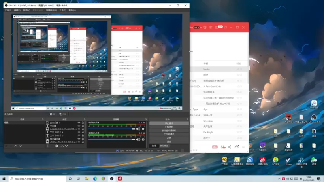Click the Windows Start button

click(x=4, y=178)
